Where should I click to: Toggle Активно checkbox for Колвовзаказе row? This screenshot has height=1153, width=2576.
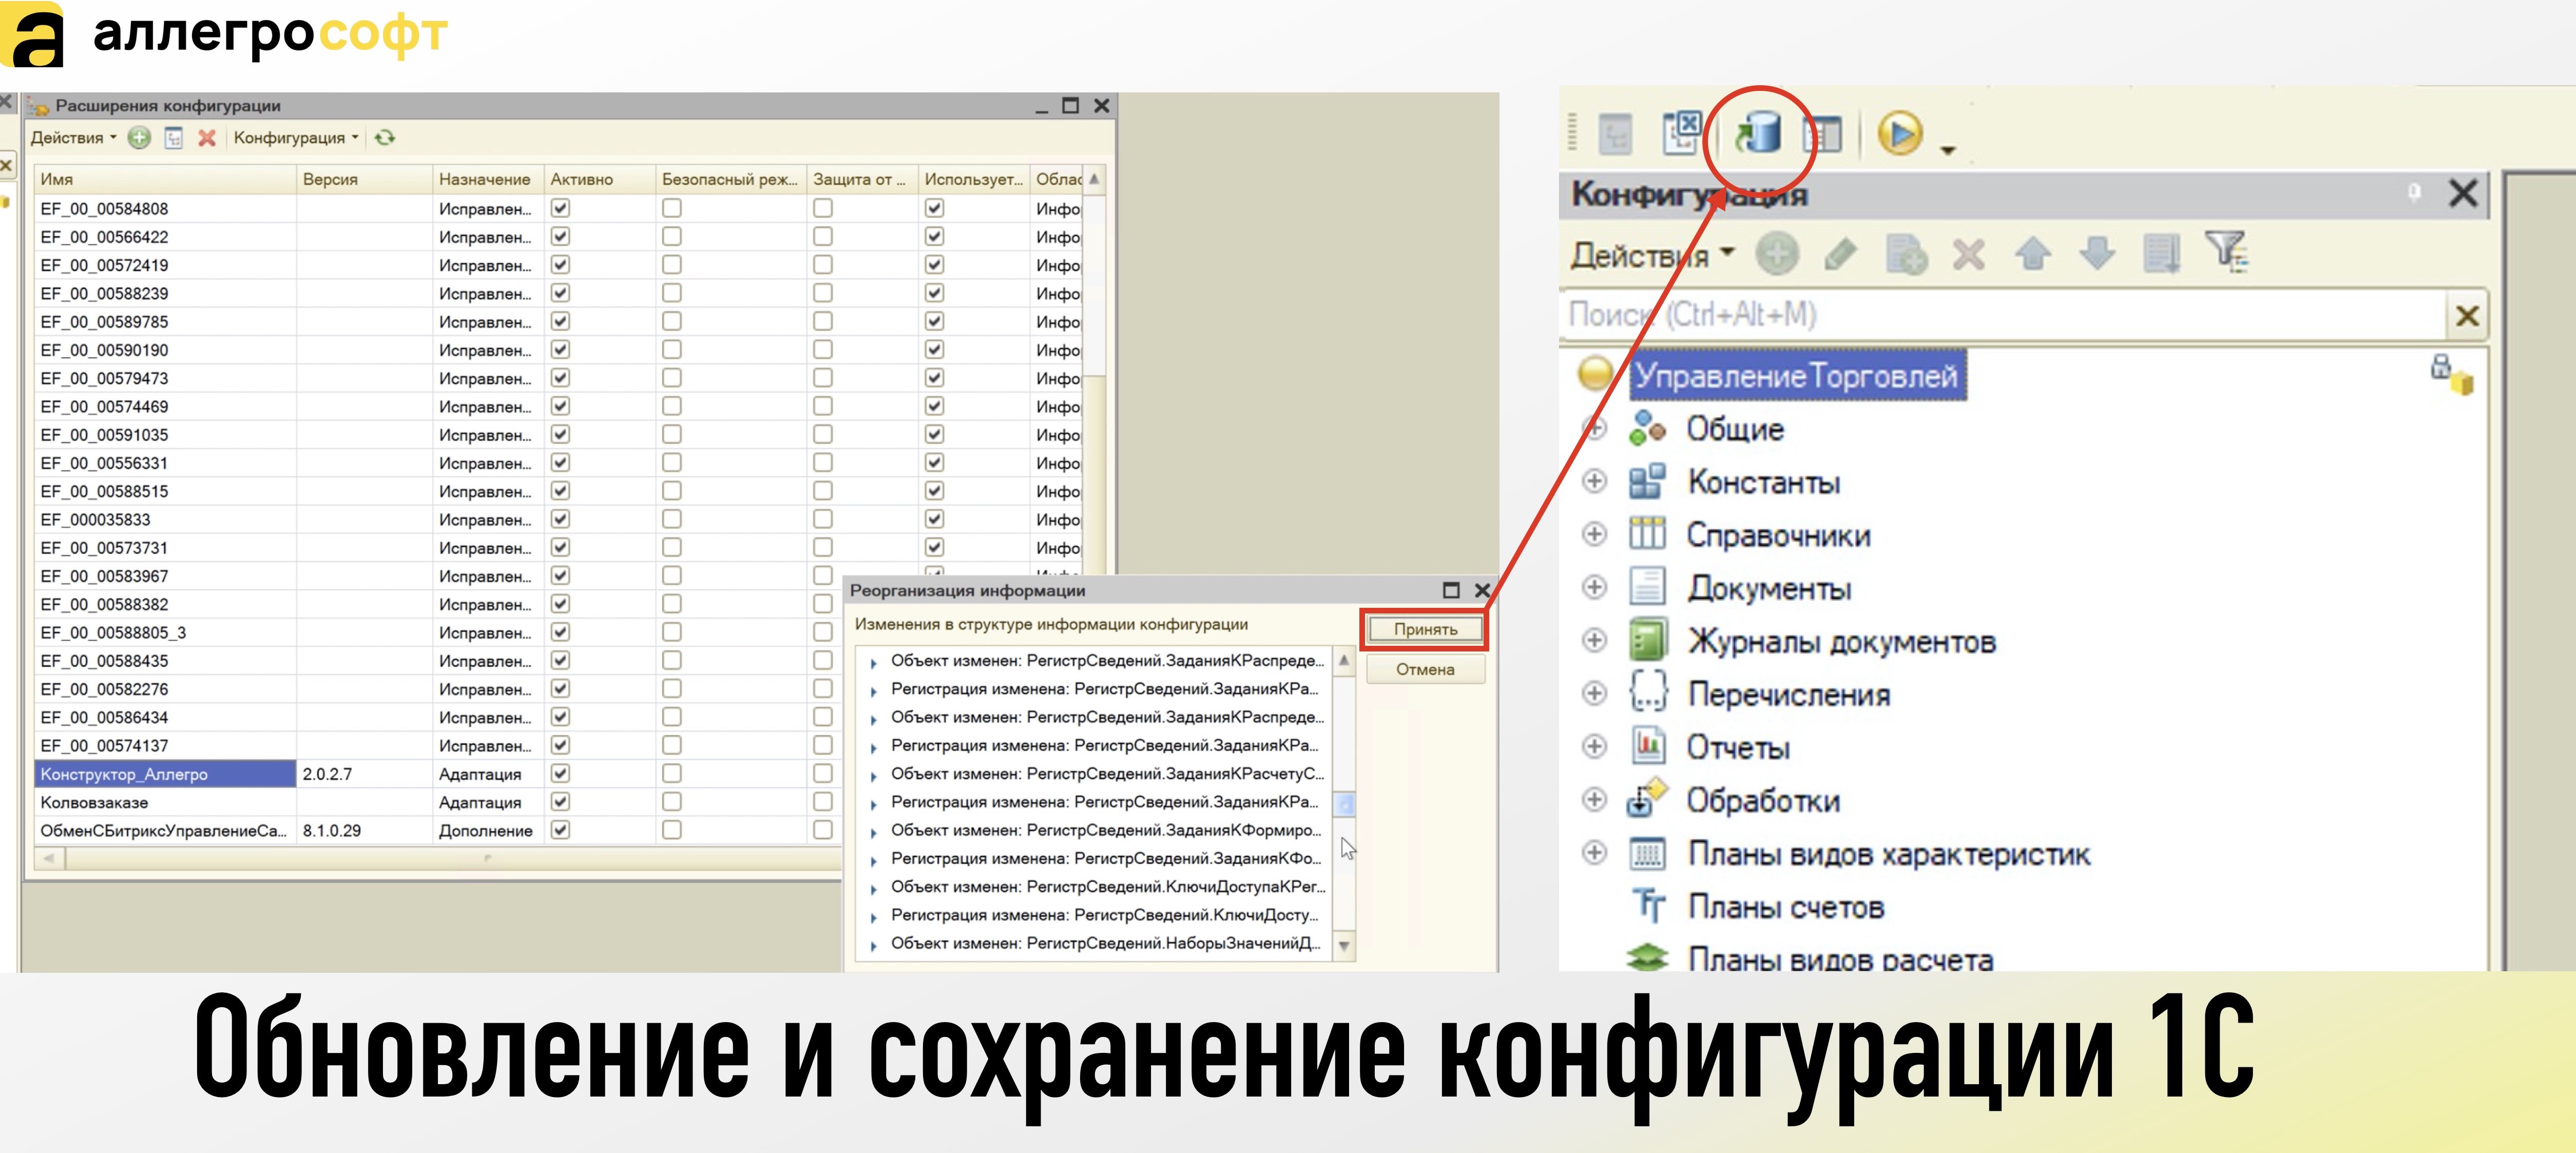pyautogui.click(x=561, y=801)
